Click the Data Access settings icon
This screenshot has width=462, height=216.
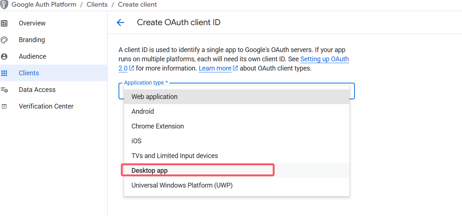coord(4,90)
